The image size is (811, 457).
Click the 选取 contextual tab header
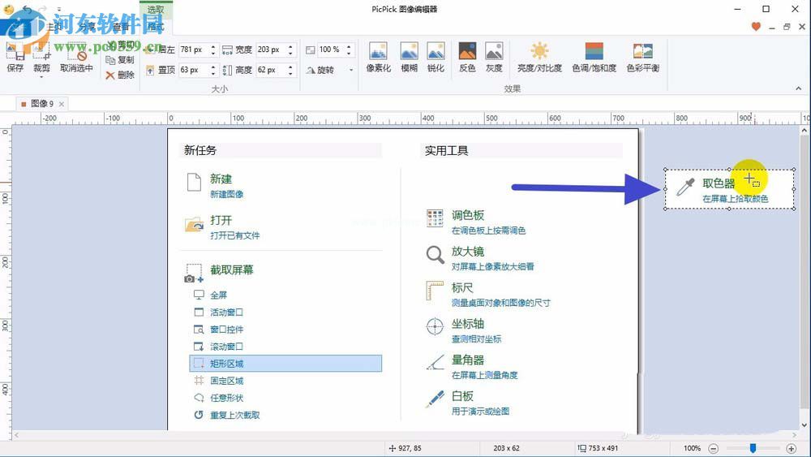(x=155, y=9)
